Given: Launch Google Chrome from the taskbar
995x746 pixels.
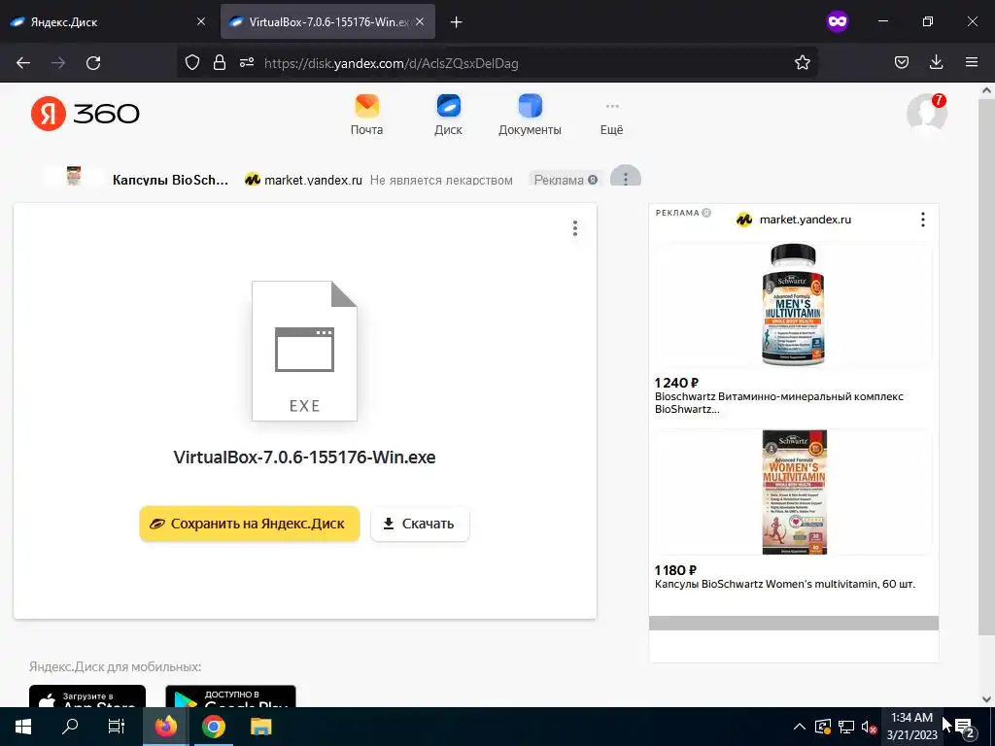Looking at the screenshot, I should tap(214, 727).
